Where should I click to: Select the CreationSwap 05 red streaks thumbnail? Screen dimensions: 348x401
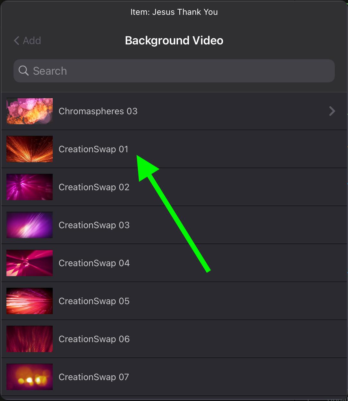pos(30,301)
